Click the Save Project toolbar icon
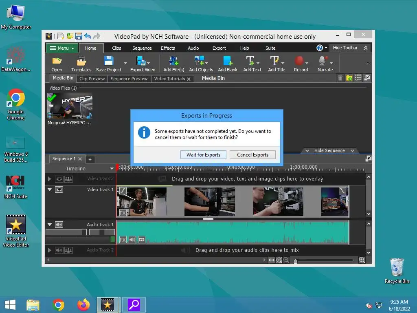This screenshot has height=313, width=417. [x=108, y=61]
